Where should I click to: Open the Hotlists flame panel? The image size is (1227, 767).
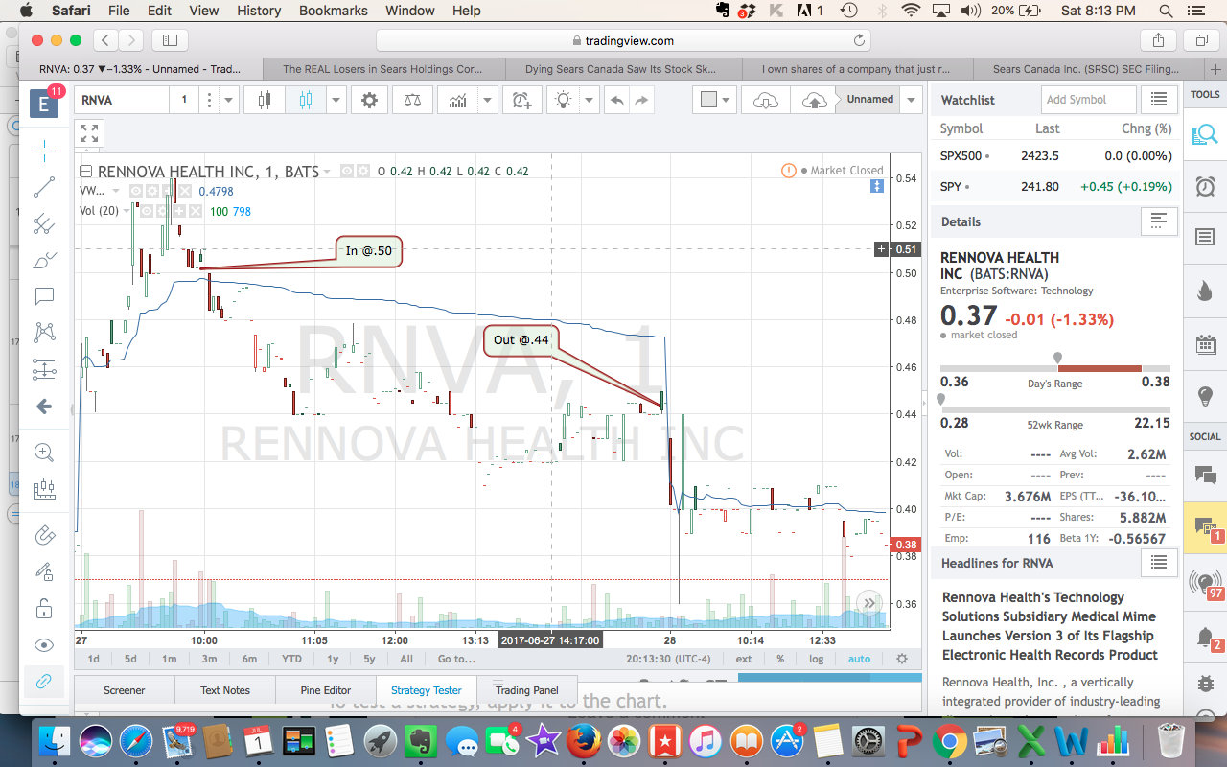pyautogui.click(x=1205, y=291)
